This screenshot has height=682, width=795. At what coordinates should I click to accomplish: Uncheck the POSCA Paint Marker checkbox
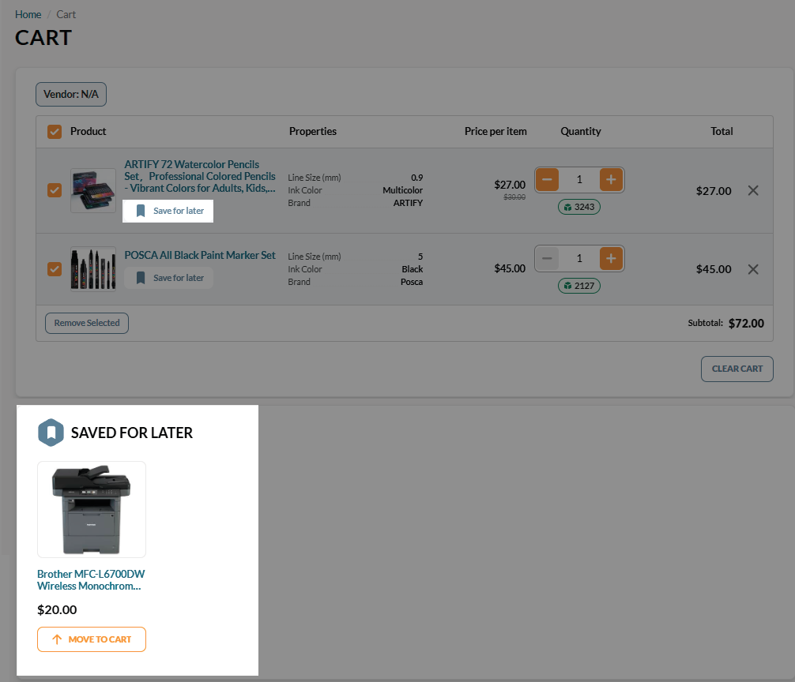(x=55, y=269)
